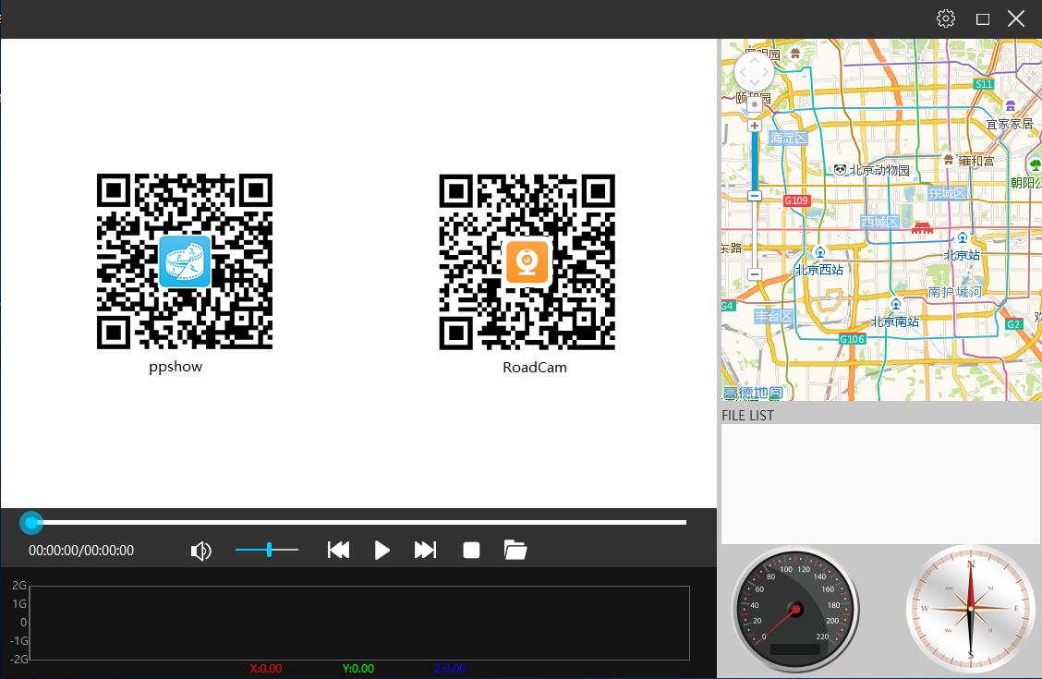Open folder to load video files

[515, 551]
